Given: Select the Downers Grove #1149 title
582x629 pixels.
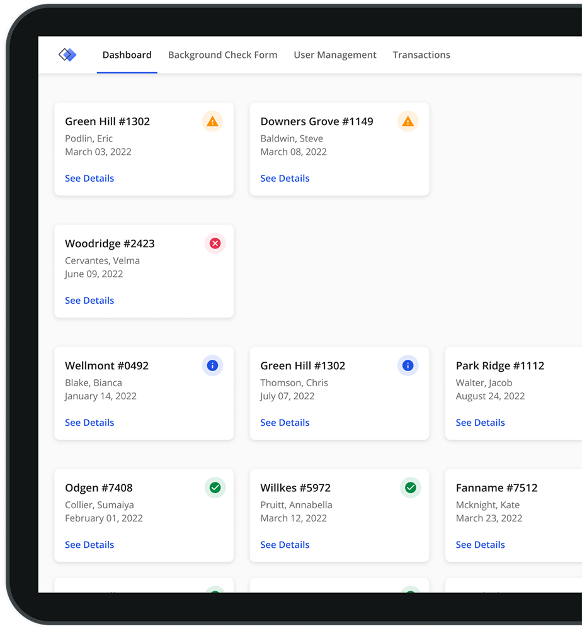Looking at the screenshot, I should 317,121.
